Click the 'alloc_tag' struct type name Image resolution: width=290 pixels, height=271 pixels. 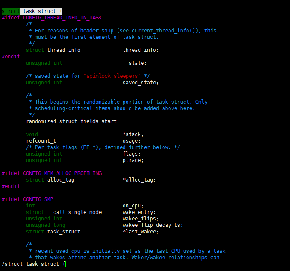pos(61,180)
